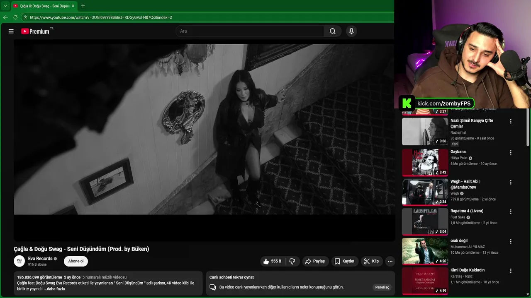Like the video with 555 B likes
The width and height of the screenshot is (531, 298).
pyautogui.click(x=272, y=261)
